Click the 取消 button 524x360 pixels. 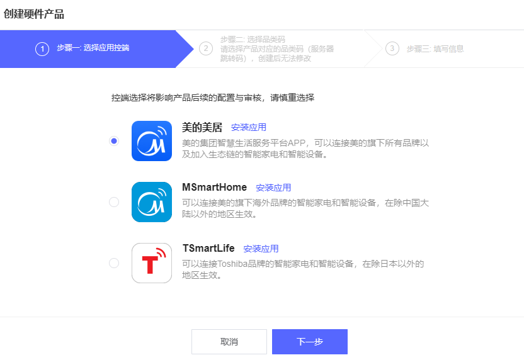229,342
